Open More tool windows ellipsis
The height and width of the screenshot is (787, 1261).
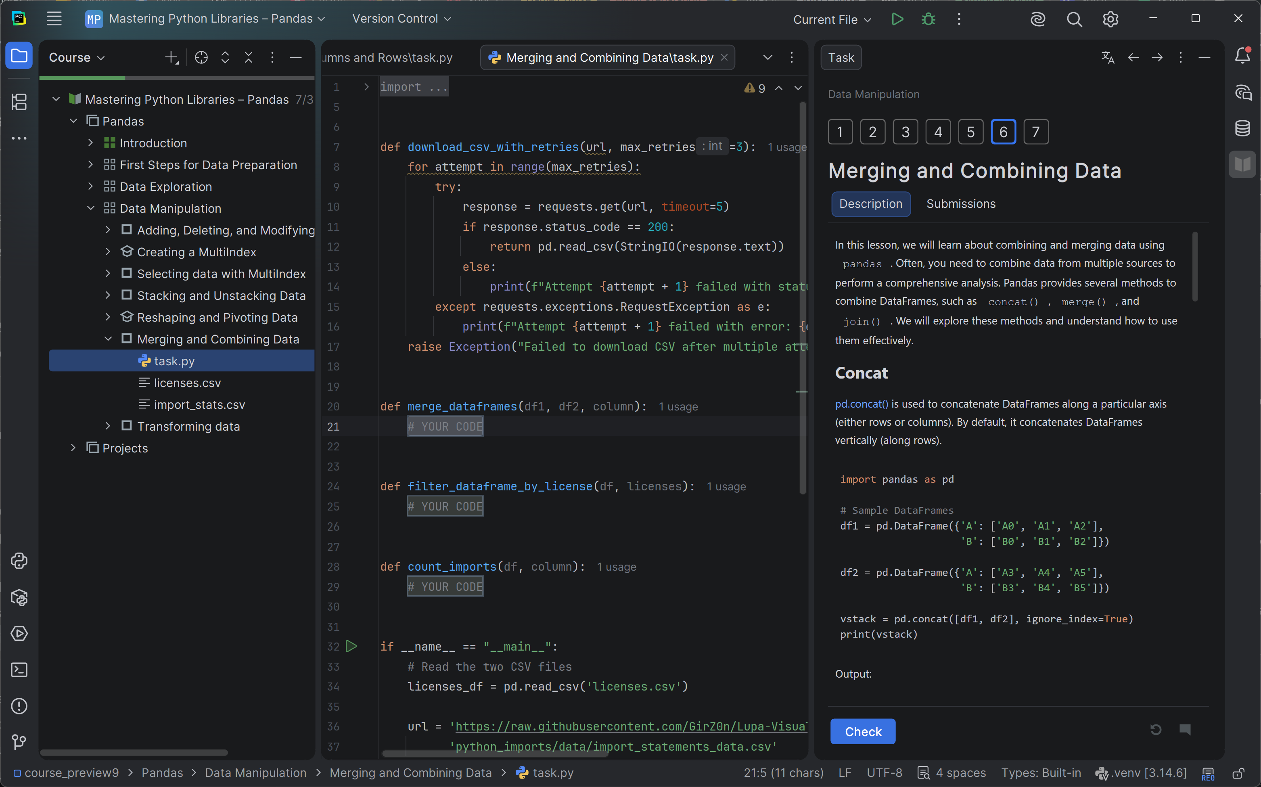click(x=19, y=138)
